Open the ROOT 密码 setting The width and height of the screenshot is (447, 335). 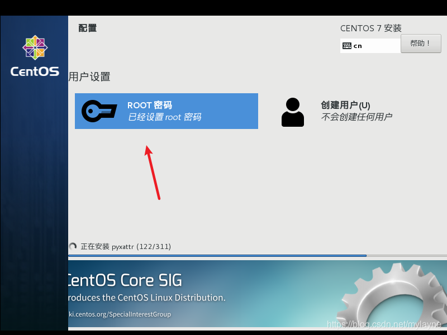(167, 111)
